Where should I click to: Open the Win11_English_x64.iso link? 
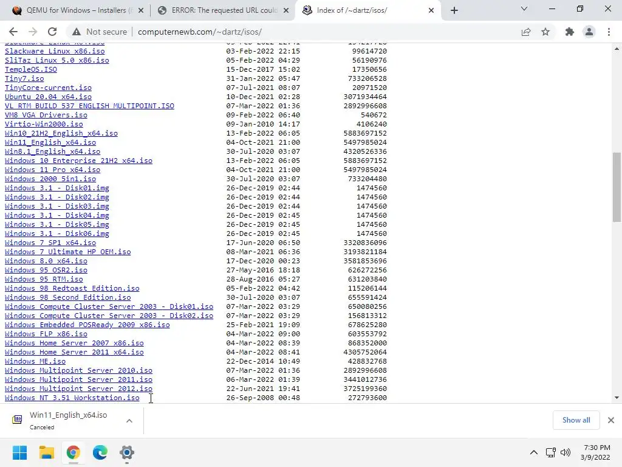[50, 142]
